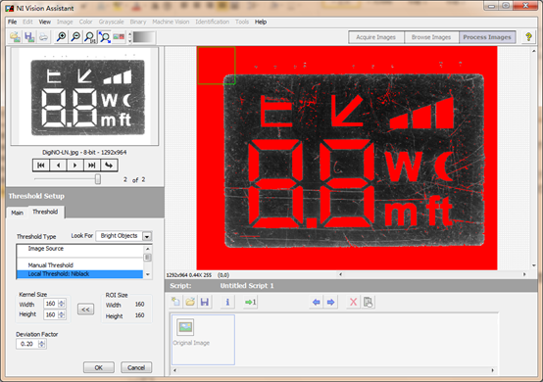Viewport: 543px width, 382px height.
Task: Click the Deviation Factor stepper arrows
Action: (x=41, y=344)
